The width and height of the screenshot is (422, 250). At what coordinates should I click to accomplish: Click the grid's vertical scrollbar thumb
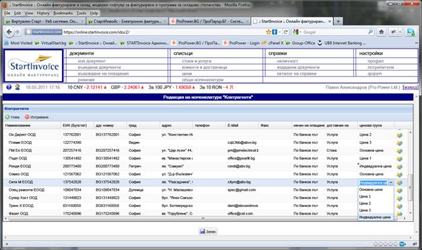(x=410, y=187)
